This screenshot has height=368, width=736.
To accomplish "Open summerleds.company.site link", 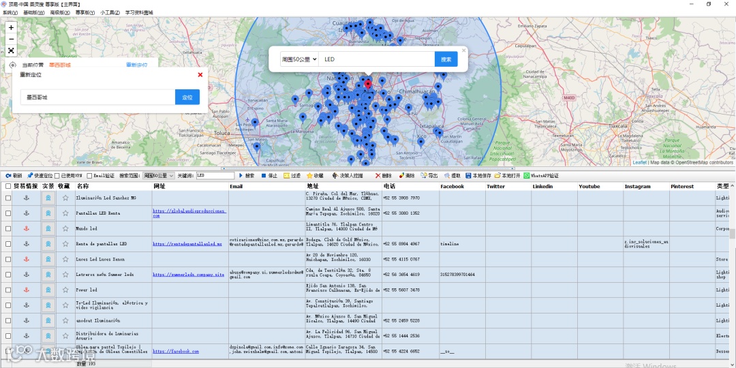I will [188, 275].
